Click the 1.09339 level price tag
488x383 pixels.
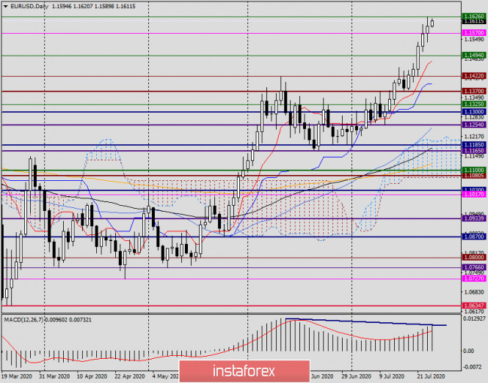(x=473, y=218)
